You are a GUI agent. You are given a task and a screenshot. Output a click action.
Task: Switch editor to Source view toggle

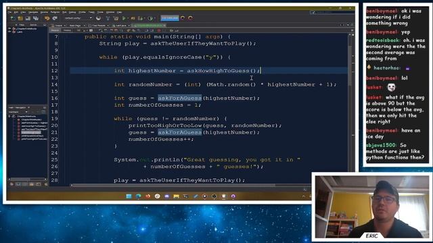pos(55,30)
